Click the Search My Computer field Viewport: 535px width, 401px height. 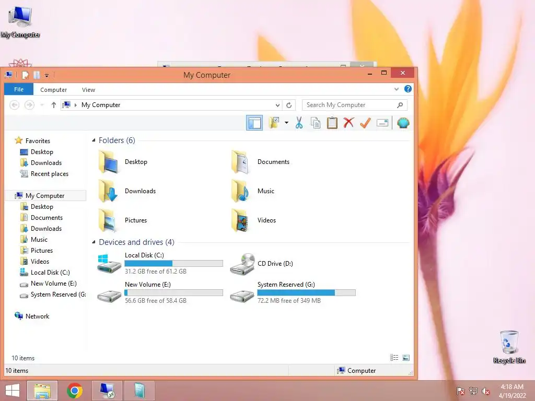(x=355, y=105)
